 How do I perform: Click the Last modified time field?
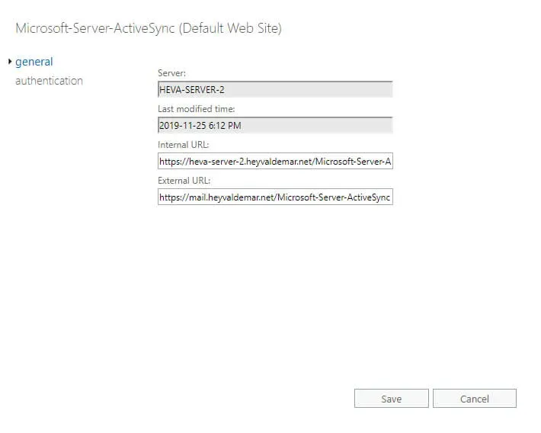coord(275,125)
